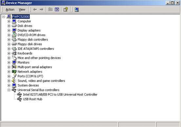Click the Back arrow toolbar icon

point(35,10)
